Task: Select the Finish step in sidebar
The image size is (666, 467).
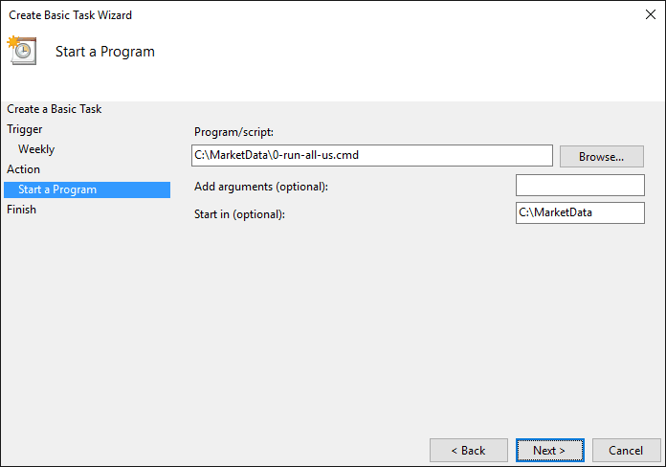Action: [21, 210]
